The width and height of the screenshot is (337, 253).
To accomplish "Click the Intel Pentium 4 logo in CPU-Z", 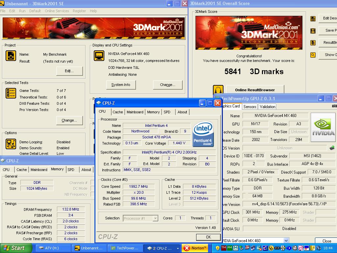I will pyautogui.click(x=203, y=134).
